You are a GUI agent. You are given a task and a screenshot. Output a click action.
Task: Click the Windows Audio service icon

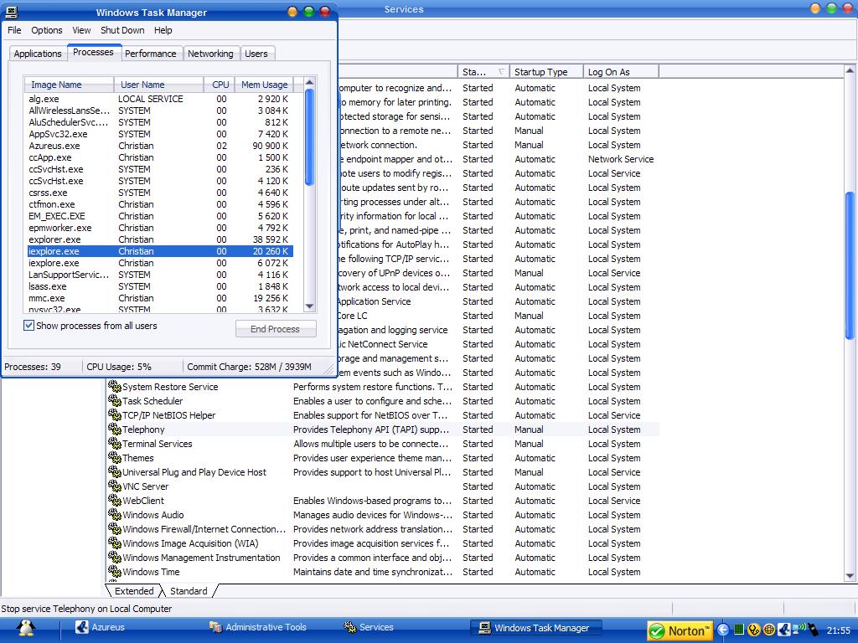(114, 514)
